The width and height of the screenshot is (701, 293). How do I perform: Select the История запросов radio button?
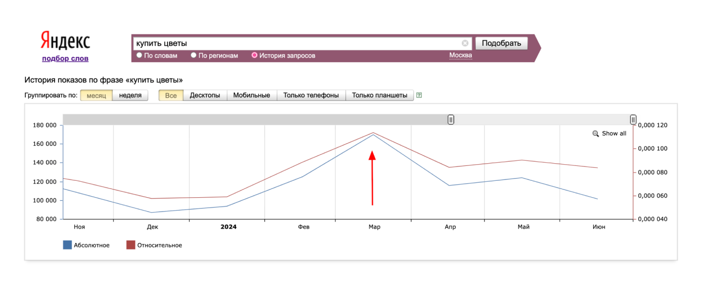tap(254, 55)
